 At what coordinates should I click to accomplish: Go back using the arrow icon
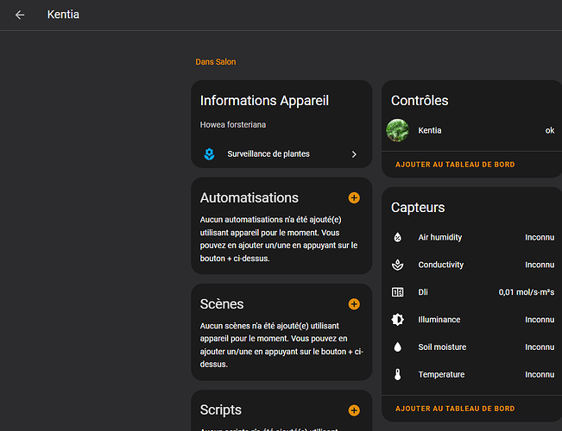click(x=20, y=15)
